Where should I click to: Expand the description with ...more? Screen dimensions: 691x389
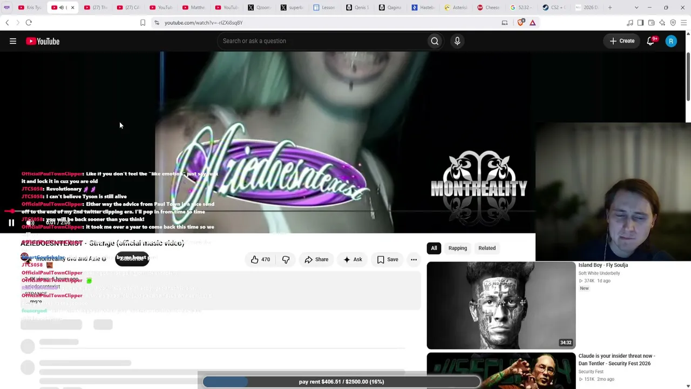coord(36,302)
